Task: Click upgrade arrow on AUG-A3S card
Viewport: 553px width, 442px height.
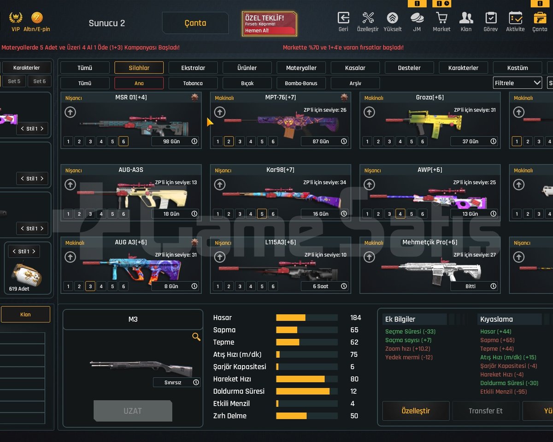Action: [70, 185]
